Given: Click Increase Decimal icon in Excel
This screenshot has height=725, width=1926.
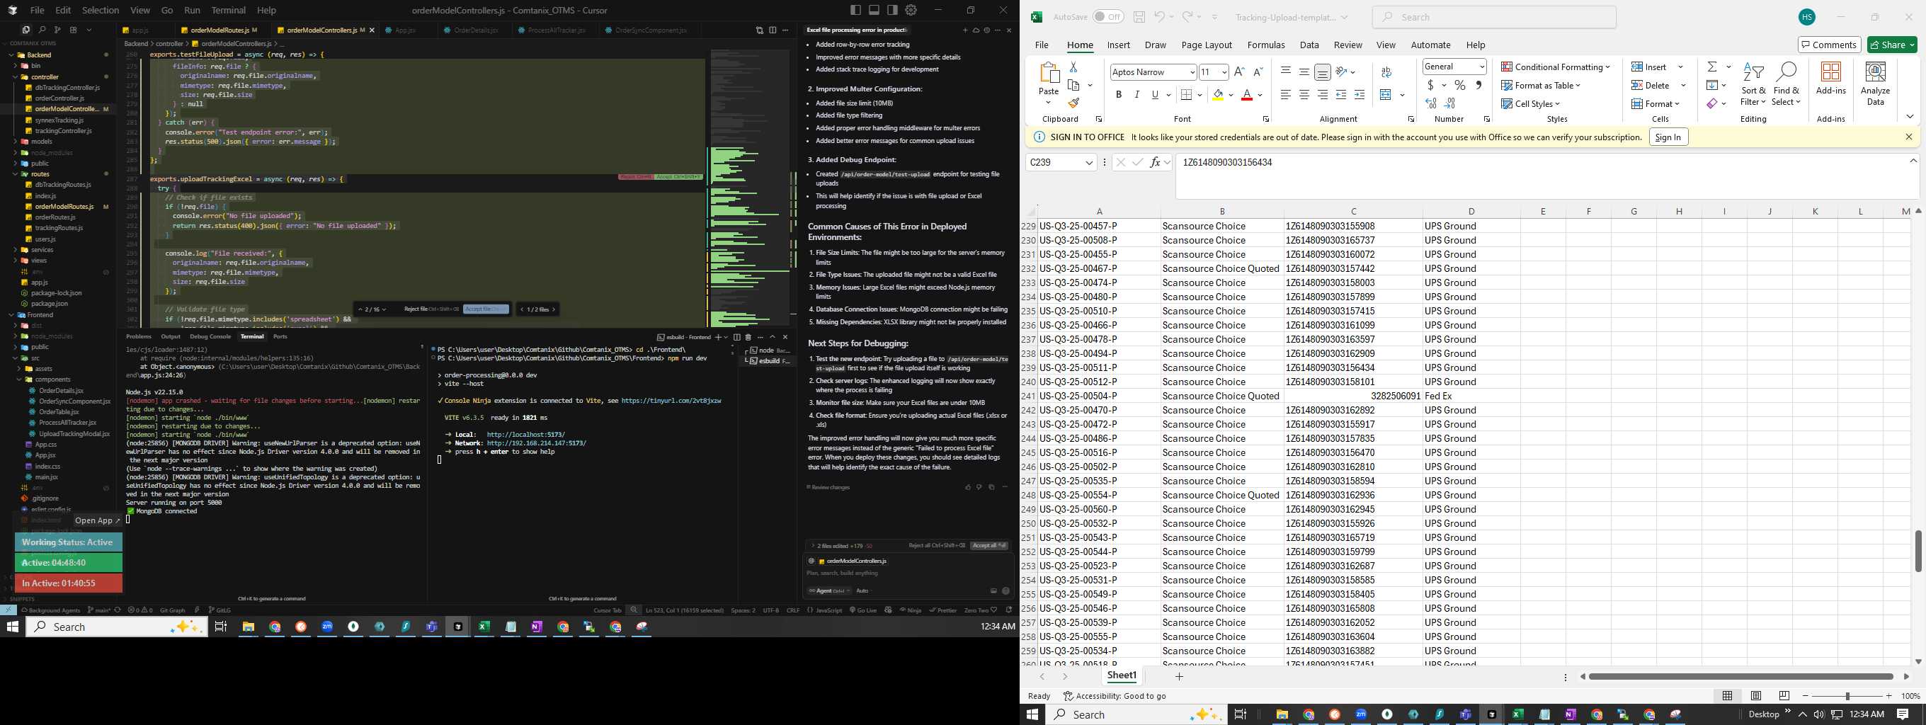Looking at the screenshot, I should tap(1431, 103).
